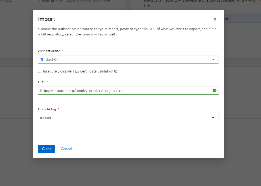Click the Bitbucket icon beside ttanh01
The image size is (261, 186).
coord(42,59)
